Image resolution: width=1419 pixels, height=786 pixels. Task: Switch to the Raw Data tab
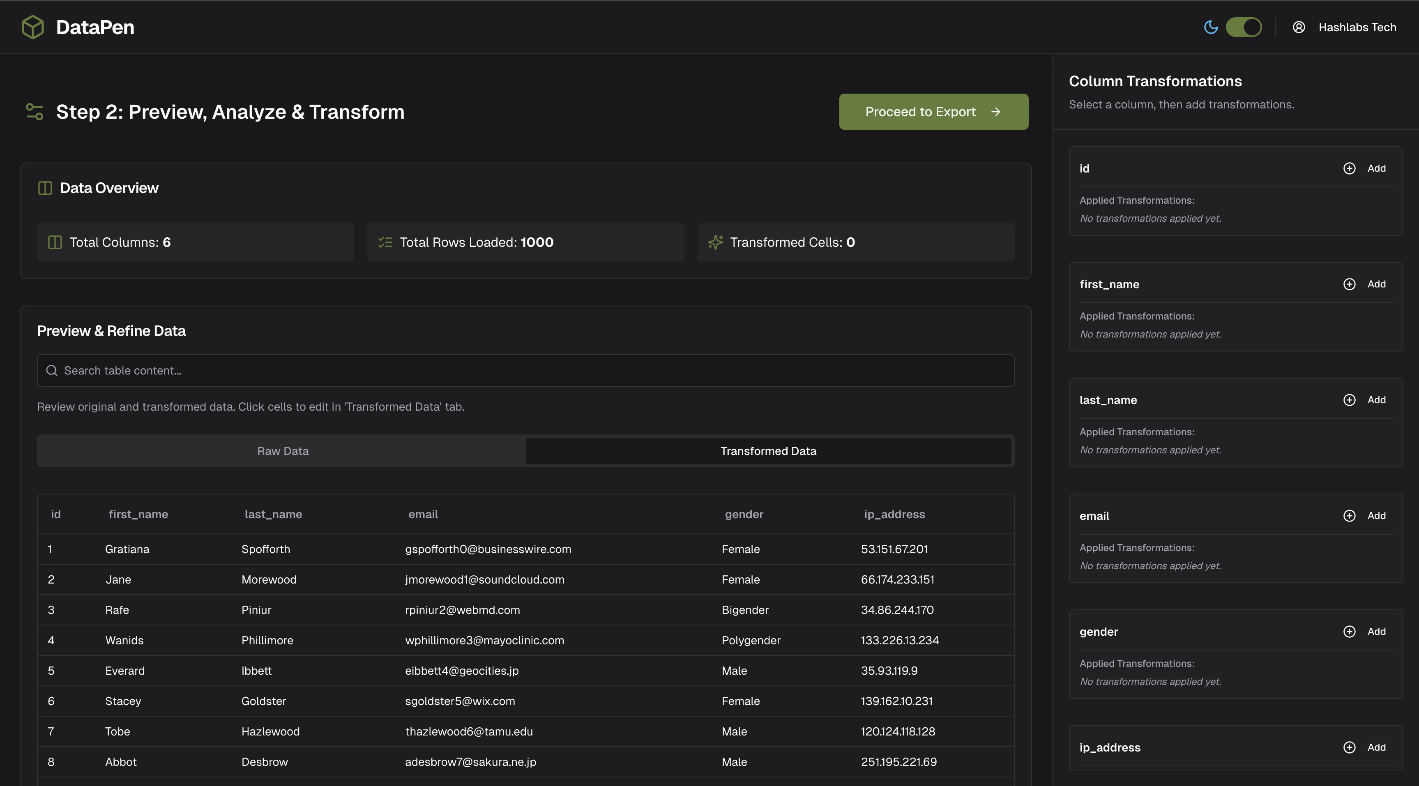coord(283,451)
